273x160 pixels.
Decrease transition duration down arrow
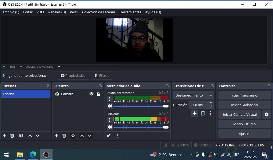pyautogui.click(x=211, y=107)
